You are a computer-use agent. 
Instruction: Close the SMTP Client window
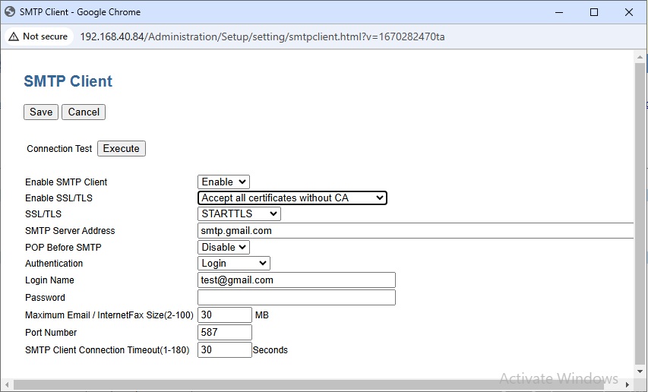click(x=629, y=12)
